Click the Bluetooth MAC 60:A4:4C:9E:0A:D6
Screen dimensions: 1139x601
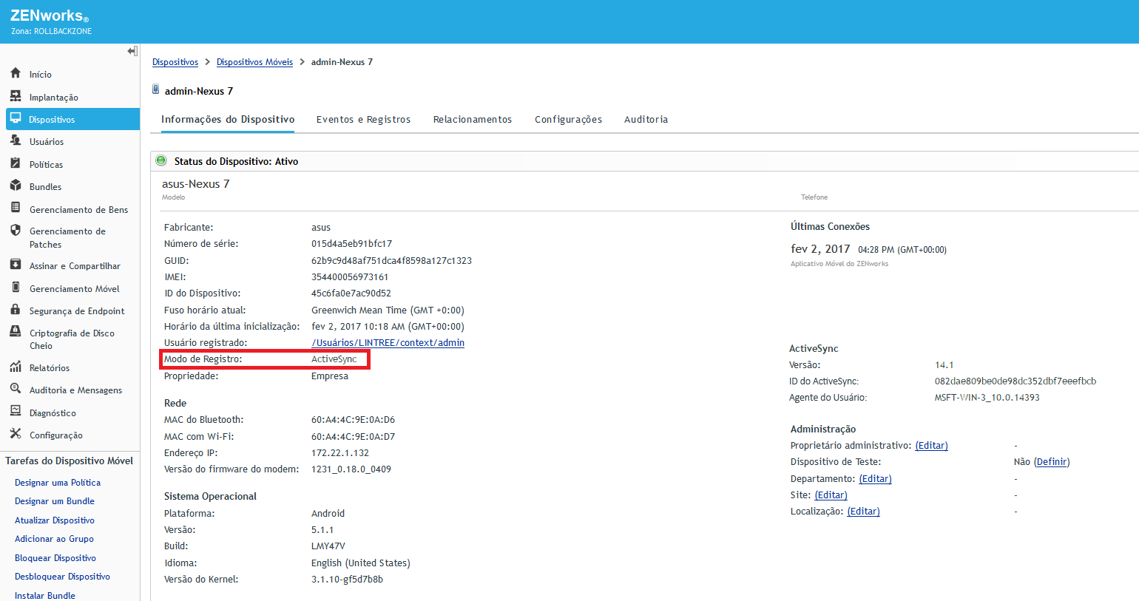[353, 420]
